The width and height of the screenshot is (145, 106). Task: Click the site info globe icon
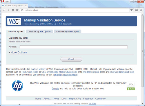22,10
